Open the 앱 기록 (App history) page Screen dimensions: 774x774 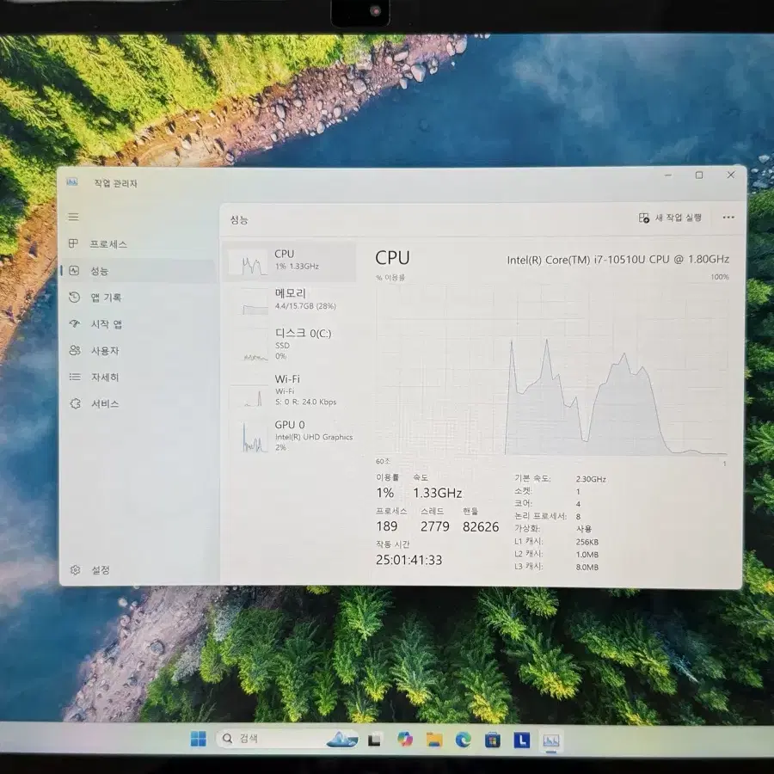pyautogui.click(x=138, y=298)
